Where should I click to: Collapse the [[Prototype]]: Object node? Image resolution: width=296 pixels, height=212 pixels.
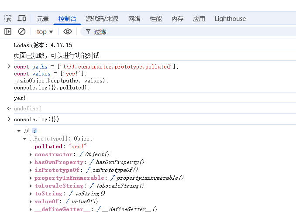pyautogui.click(x=24, y=139)
